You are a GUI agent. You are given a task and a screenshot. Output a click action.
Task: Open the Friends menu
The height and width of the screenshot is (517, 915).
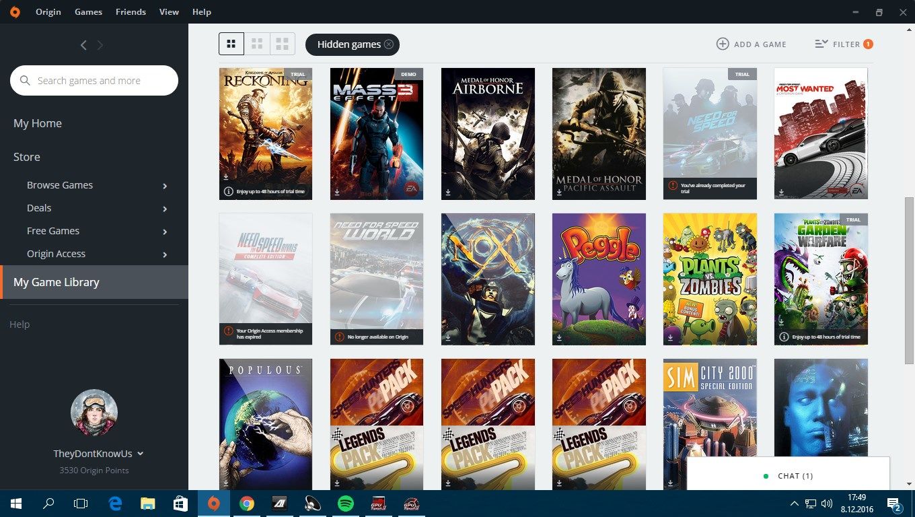tap(131, 12)
